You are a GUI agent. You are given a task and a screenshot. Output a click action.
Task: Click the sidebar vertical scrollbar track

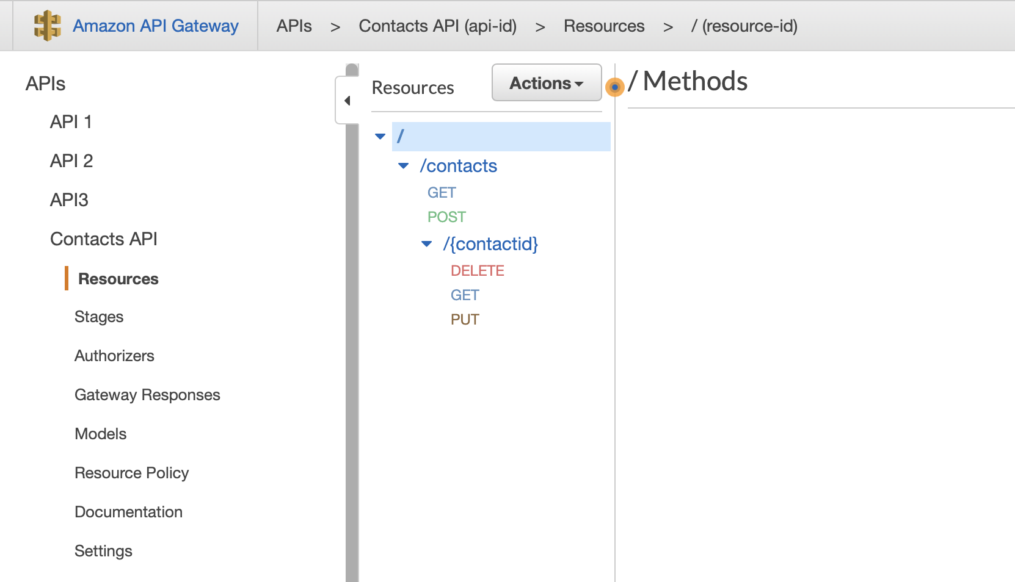352,353
